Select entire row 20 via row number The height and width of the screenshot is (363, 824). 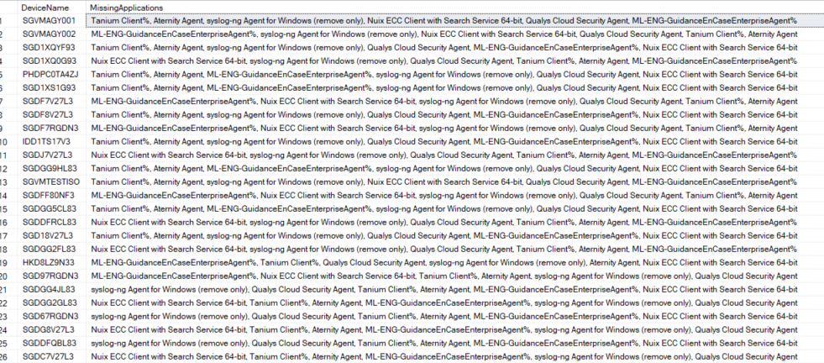pyautogui.click(x=5, y=276)
